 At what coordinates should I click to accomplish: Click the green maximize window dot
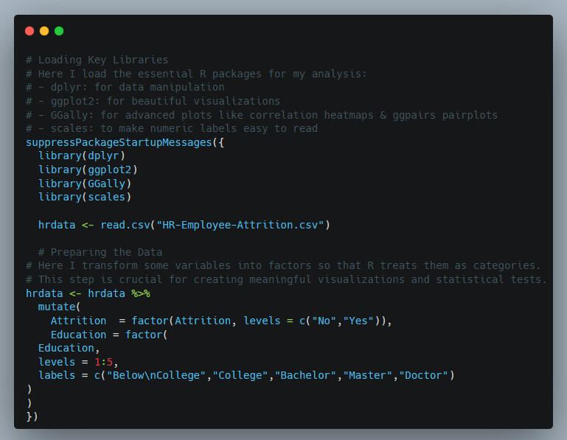click(59, 31)
